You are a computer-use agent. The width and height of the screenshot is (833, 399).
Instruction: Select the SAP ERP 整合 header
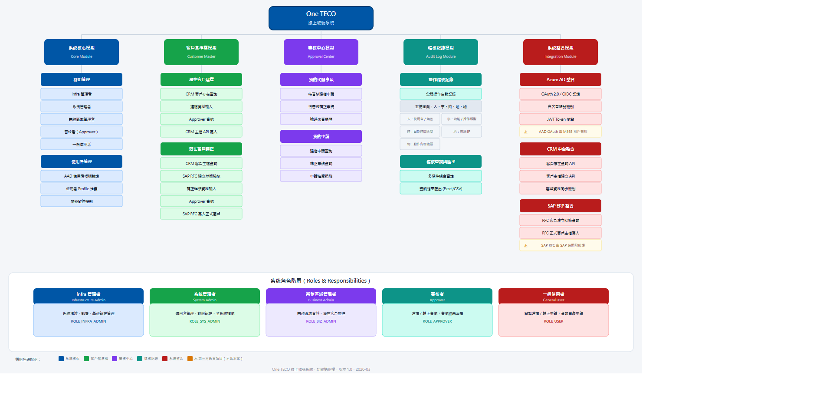tap(561, 206)
